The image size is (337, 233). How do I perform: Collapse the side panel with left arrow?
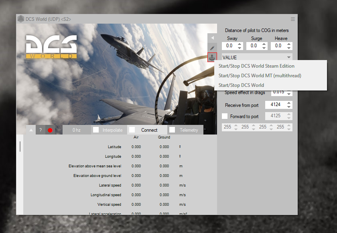tap(212, 38)
